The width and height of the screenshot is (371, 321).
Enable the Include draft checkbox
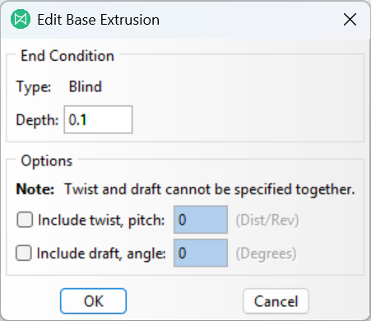pos(24,253)
